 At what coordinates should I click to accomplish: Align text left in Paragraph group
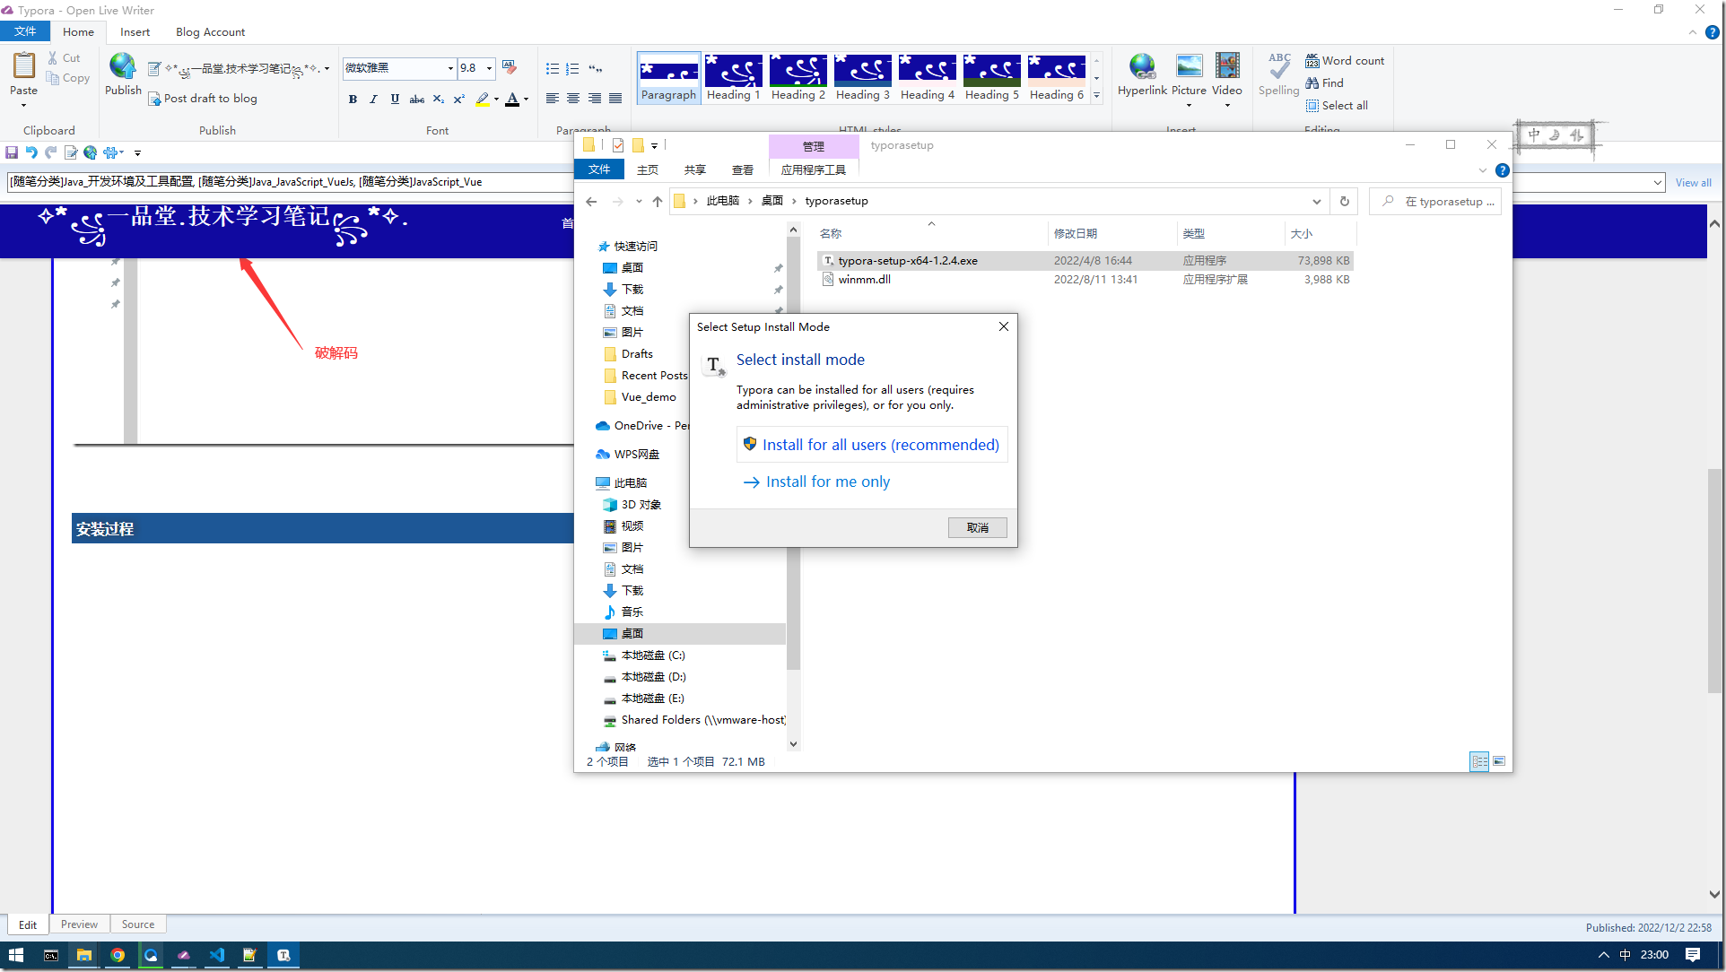(x=553, y=99)
